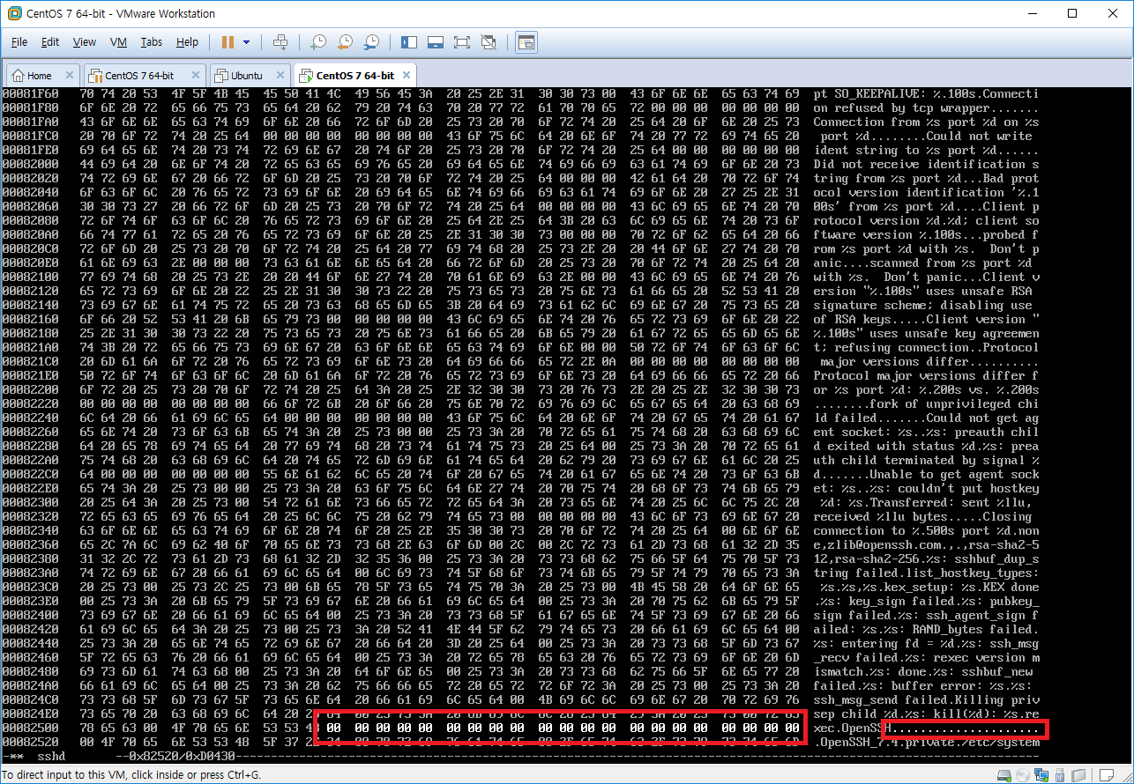The height and width of the screenshot is (784, 1134).
Task: Click the 'Connection from %s port %d on %s' text
Action: [x=926, y=122]
